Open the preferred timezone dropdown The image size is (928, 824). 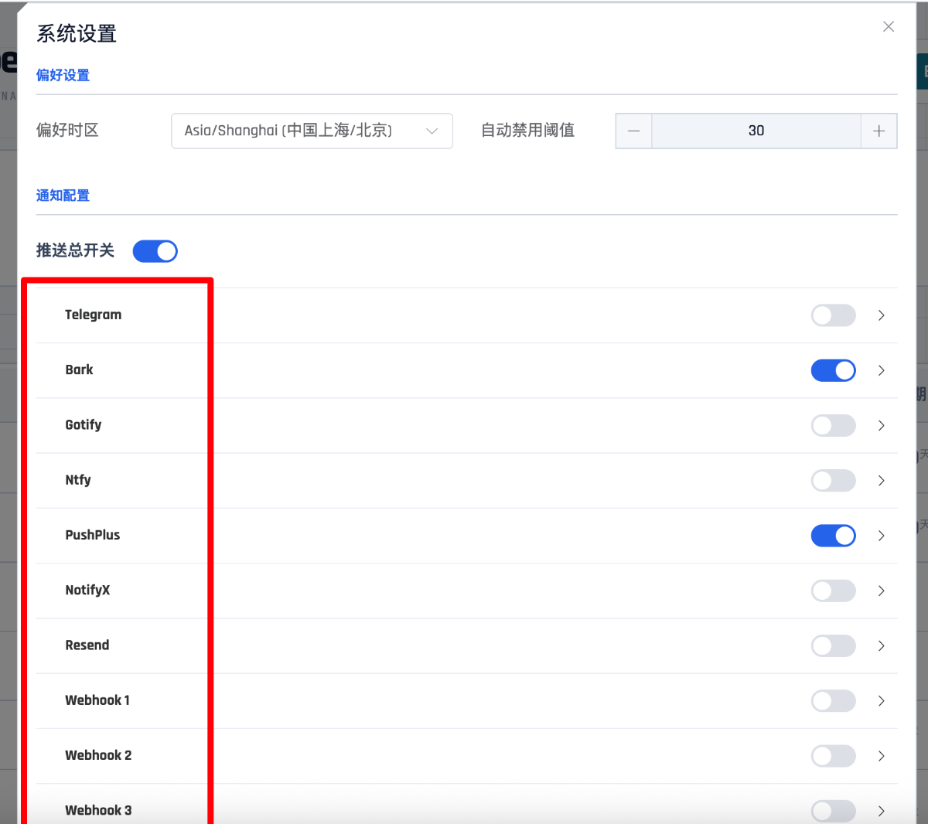point(311,131)
